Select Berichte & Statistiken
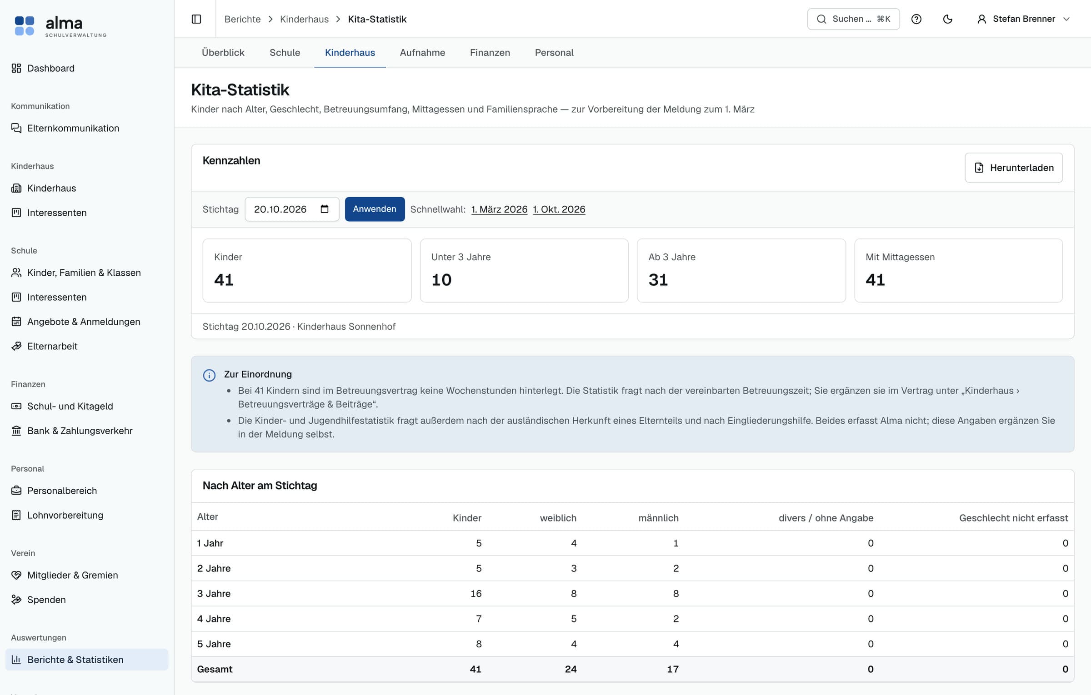The image size is (1091, 695). pos(87,660)
